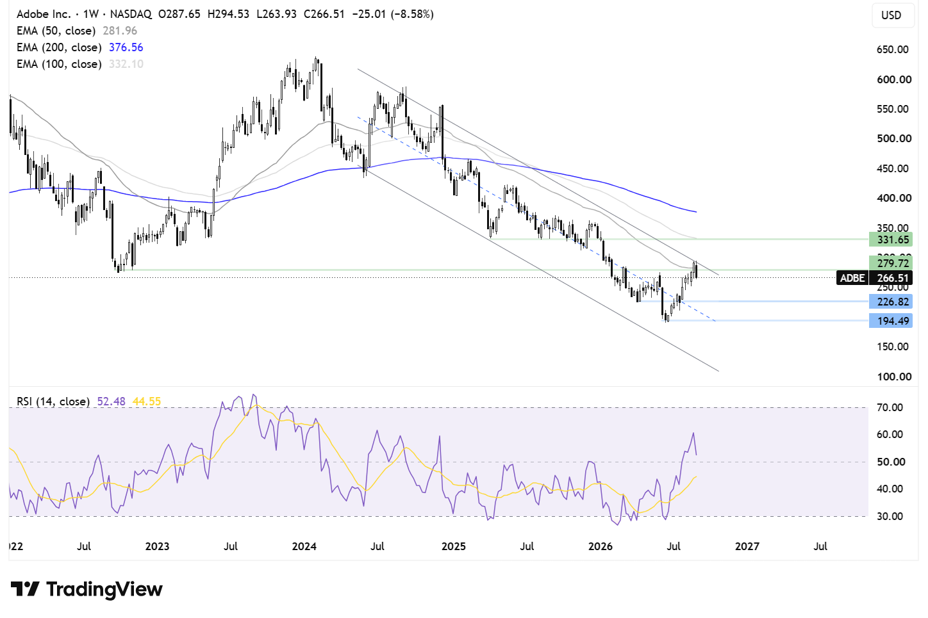Click the 500.00 price axis label

click(894, 138)
